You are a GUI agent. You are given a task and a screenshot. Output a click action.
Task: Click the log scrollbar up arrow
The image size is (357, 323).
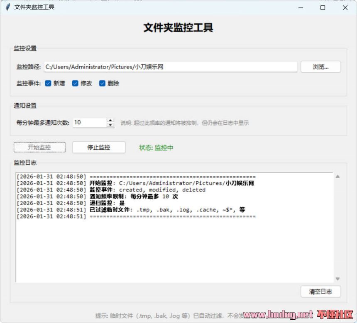[337, 176]
